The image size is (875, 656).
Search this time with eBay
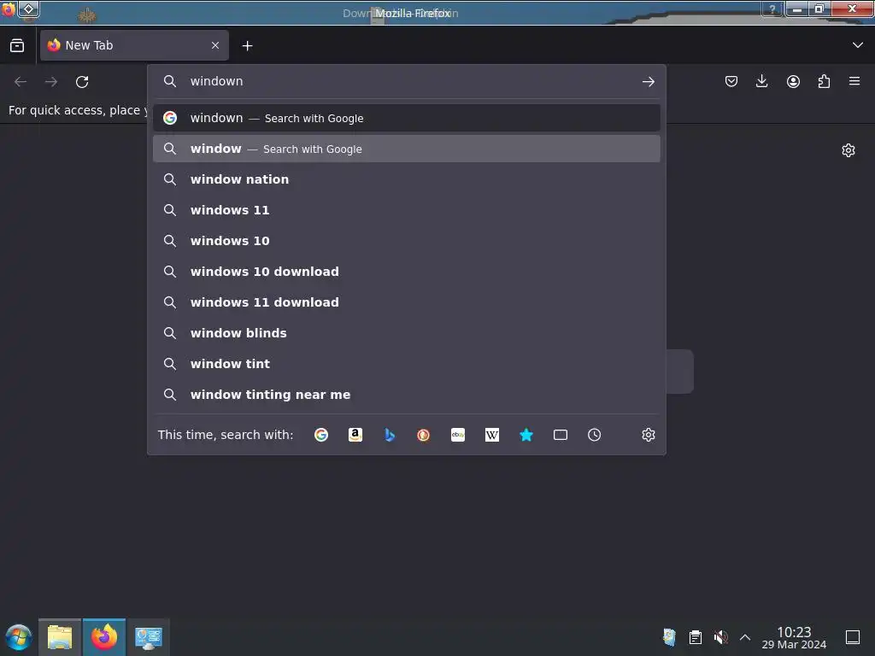(458, 435)
